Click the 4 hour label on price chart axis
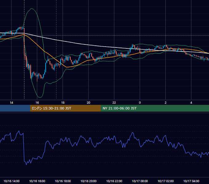209x184 pixels. click(x=191, y=103)
